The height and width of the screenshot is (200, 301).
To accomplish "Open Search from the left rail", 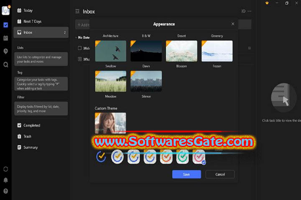I will pyautogui.click(x=6, y=65).
